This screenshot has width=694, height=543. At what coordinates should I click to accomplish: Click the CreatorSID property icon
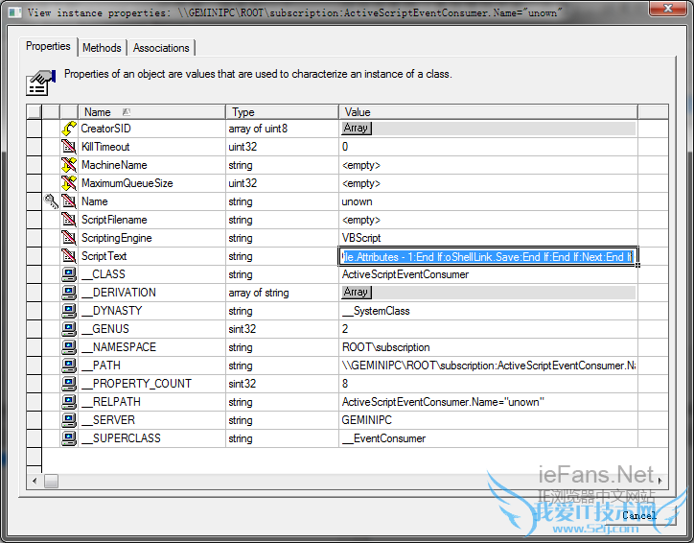(x=69, y=129)
